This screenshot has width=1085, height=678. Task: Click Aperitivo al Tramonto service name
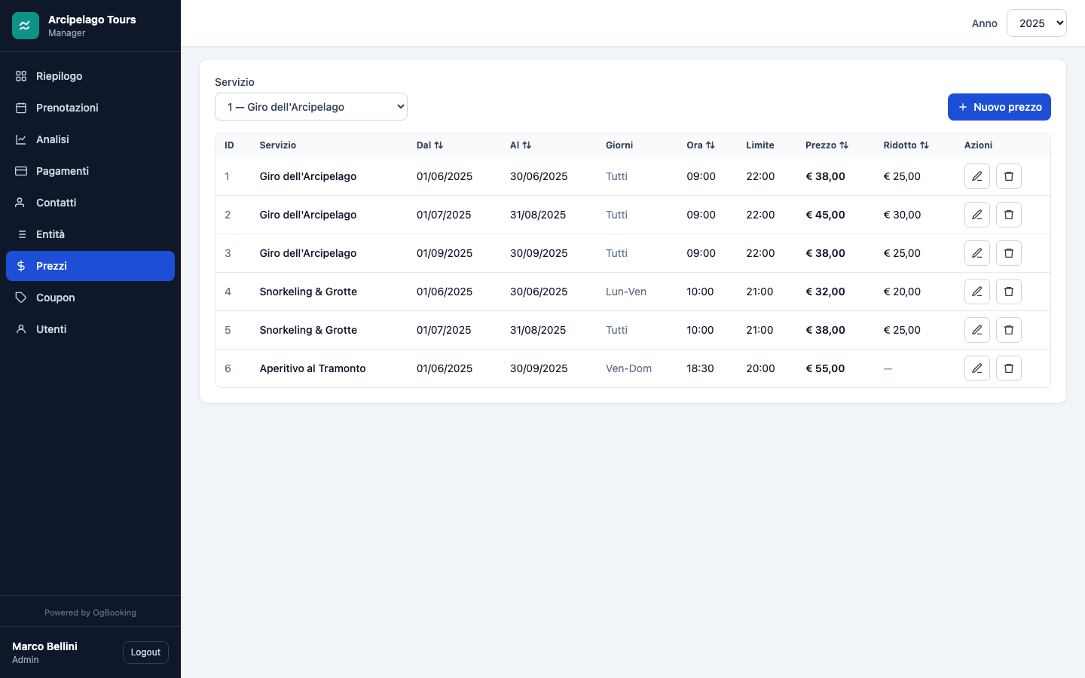pyautogui.click(x=313, y=368)
